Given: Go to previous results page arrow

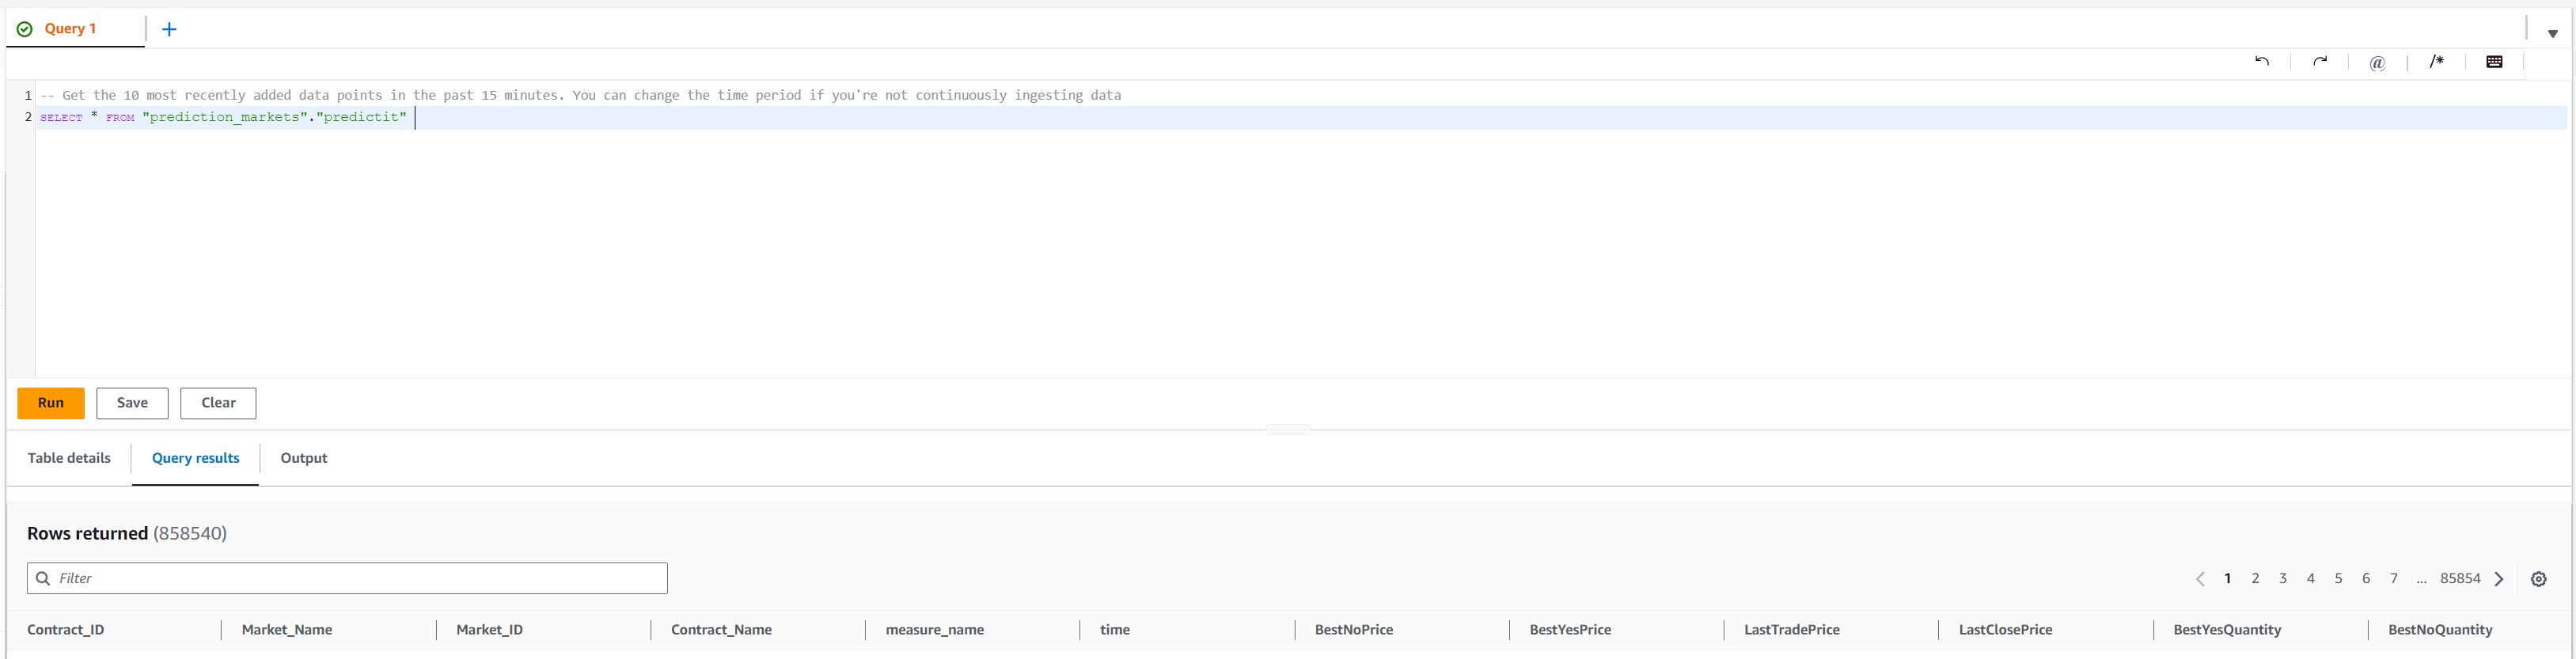Looking at the screenshot, I should [x=2200, y=579].
